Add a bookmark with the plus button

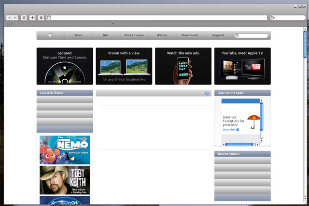point(32,17)
